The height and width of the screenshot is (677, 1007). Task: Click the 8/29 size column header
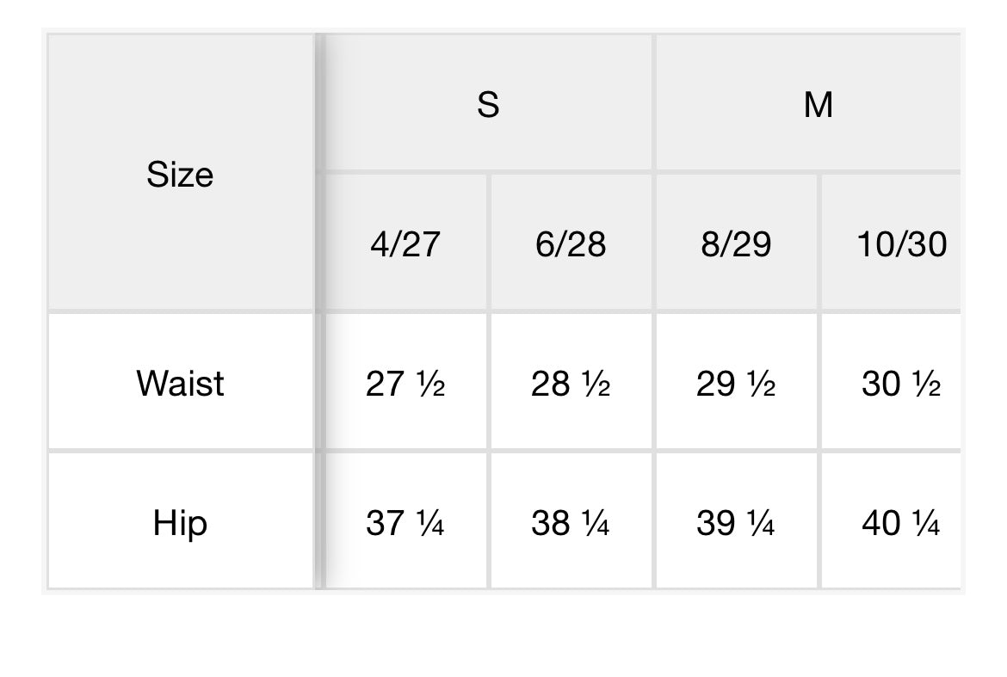pos(736,244)
